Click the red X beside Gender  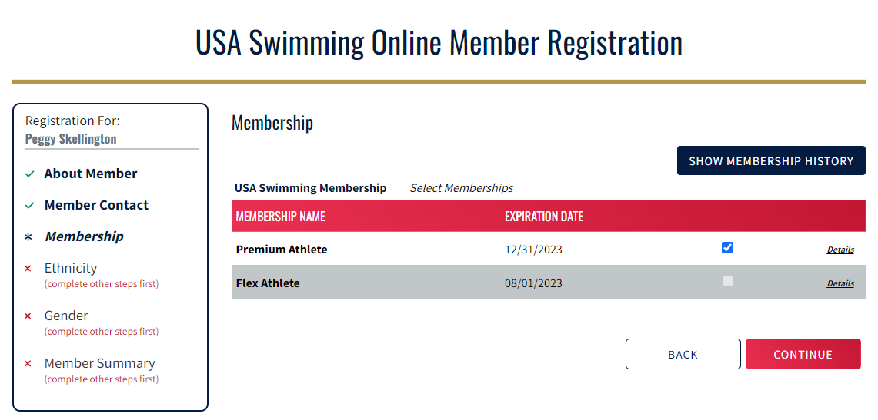coord(28,316)
